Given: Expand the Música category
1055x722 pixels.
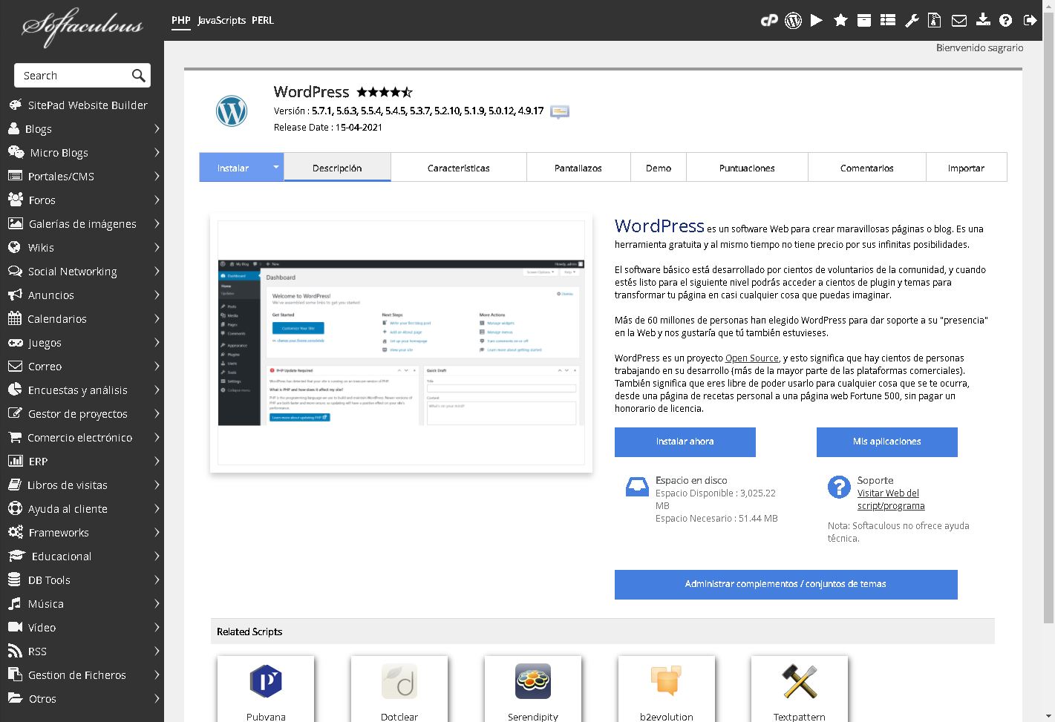Looking at the screenshot, I should click(82, 604).
